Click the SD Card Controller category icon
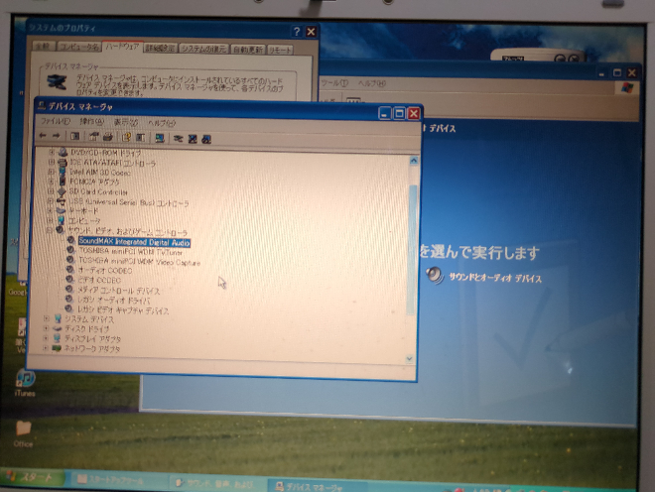 tap(62, 191)
